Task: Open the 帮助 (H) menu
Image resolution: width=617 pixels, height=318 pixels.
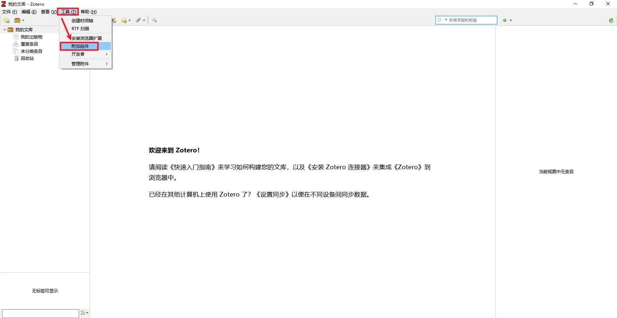Action: click(x=88, y=12)
